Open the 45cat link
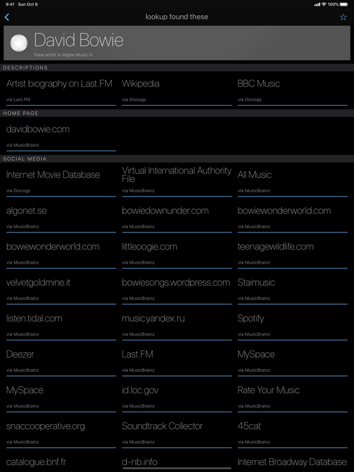This screenshot has width=354, height=472. point(293,433)
